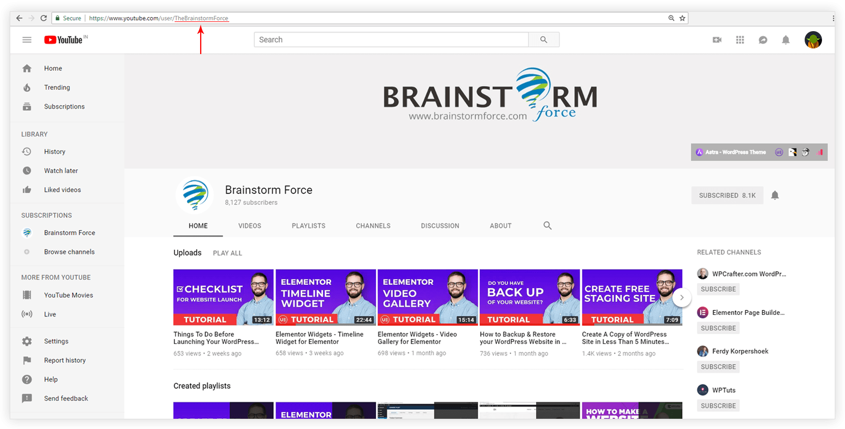Subscribe to WPCrafter.com channel
Image resolution: width=845 pixels, height=429 pixels.
pyautogui.click(x=718, y=289)
